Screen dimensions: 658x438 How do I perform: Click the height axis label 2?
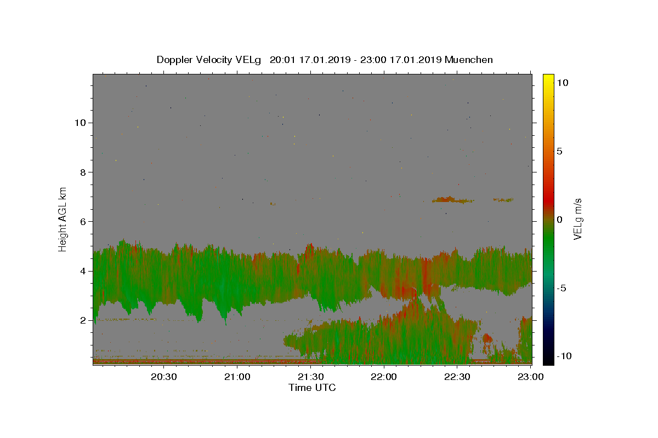coord(83,320)
